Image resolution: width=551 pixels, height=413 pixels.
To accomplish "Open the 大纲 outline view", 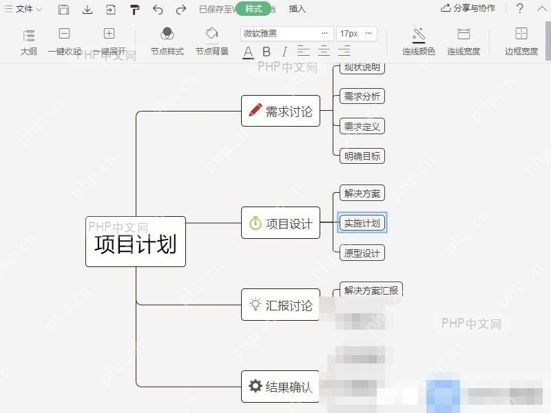I will 29,42.
